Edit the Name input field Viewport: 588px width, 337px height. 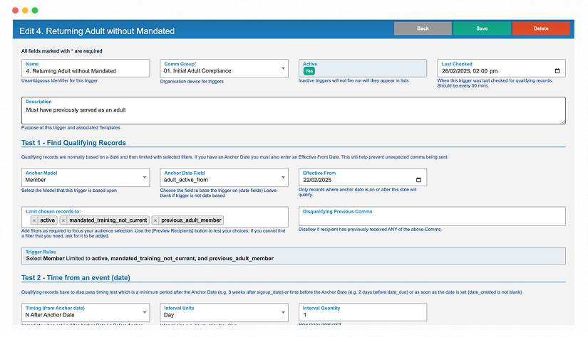(x=86, y=68)
